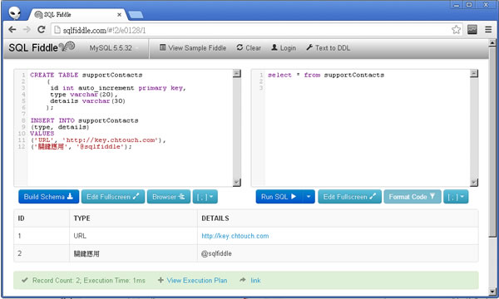Image resolution: width=499 pixels, height=299 pixels.
Task: Click the share arrow icon before link
Action: (x=243, y=280)
